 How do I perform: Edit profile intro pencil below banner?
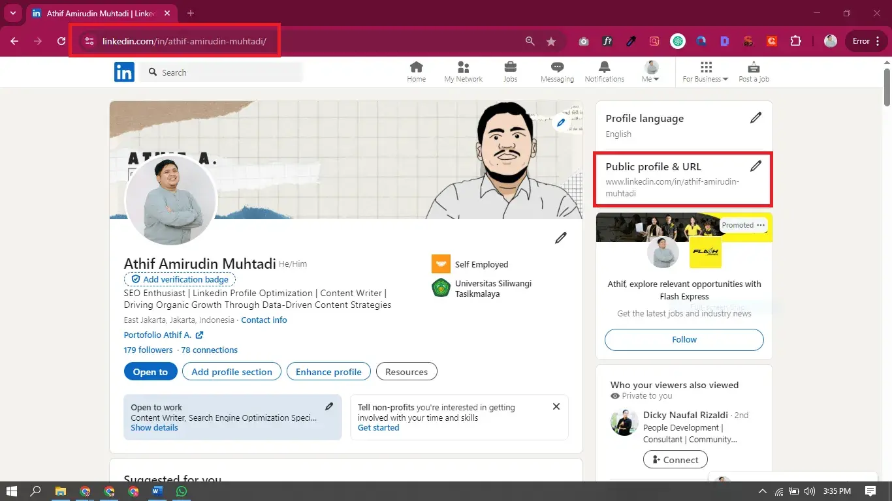tap(560, 238)
